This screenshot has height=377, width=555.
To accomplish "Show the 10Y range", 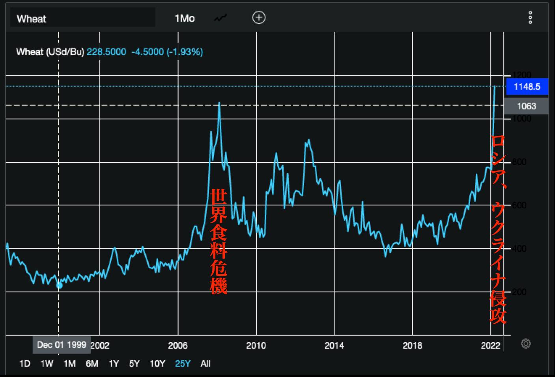I will [x=157, y=364].
